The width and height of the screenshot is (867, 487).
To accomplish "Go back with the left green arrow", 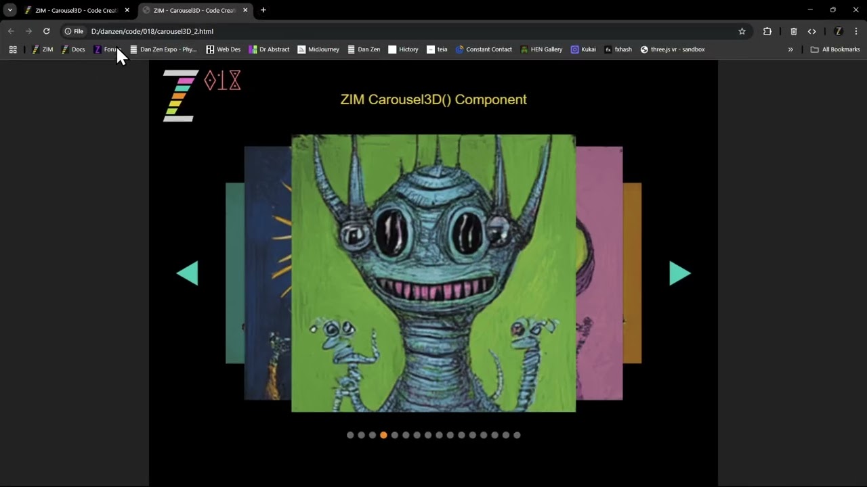I will coord(188,273).
